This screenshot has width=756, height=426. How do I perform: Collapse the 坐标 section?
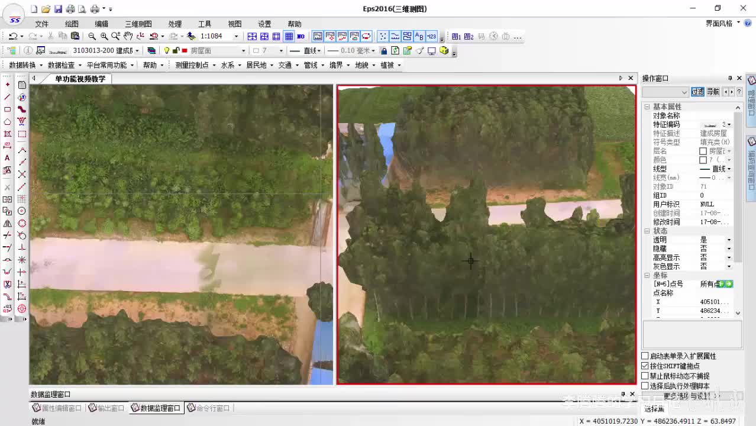(647, 276)
